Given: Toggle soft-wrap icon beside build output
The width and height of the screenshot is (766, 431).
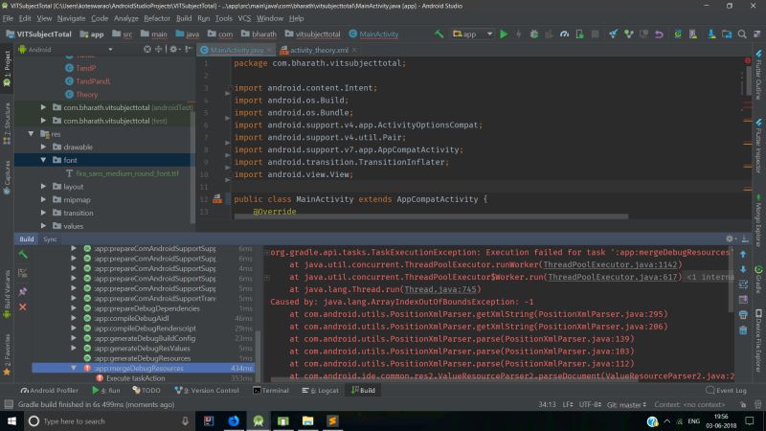Looking at the screenshot, I should click(743, 284).
